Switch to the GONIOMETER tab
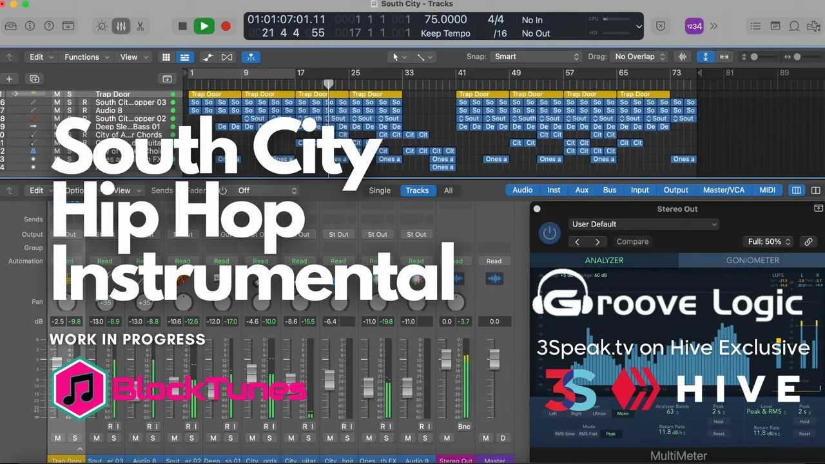The height and width of the screenshot is (464, 825). tap(752, 260)
